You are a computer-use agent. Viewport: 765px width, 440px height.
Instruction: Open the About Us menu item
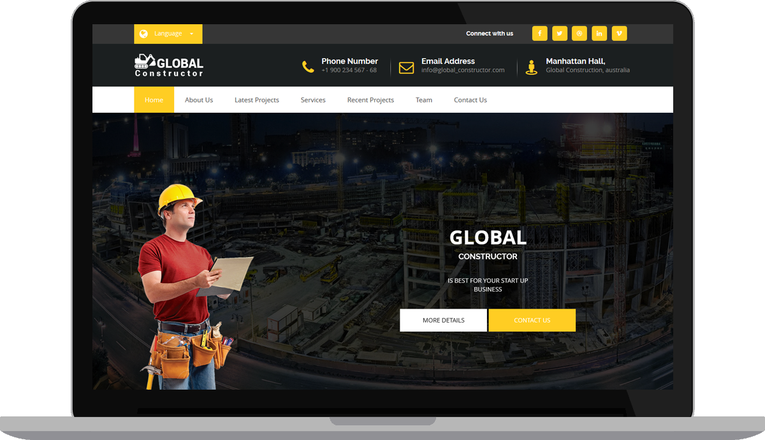pyautogui.click(x=199, y=100)
